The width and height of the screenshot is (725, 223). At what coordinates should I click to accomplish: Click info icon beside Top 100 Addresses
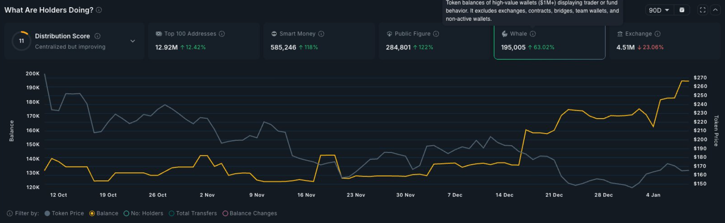222,34
